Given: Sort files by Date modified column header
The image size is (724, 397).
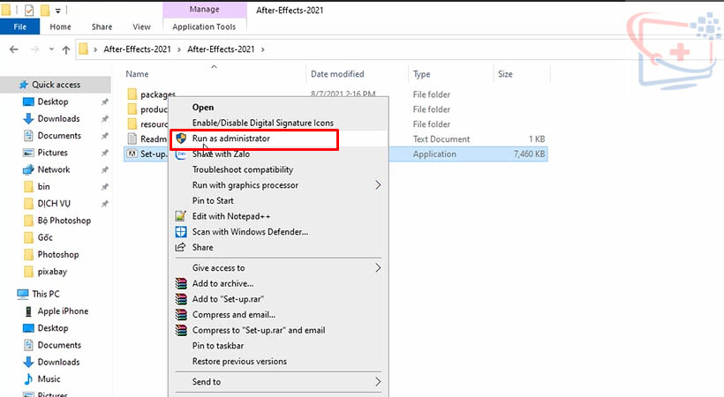Looking at the screenshot, I should (x=337, y=75).
